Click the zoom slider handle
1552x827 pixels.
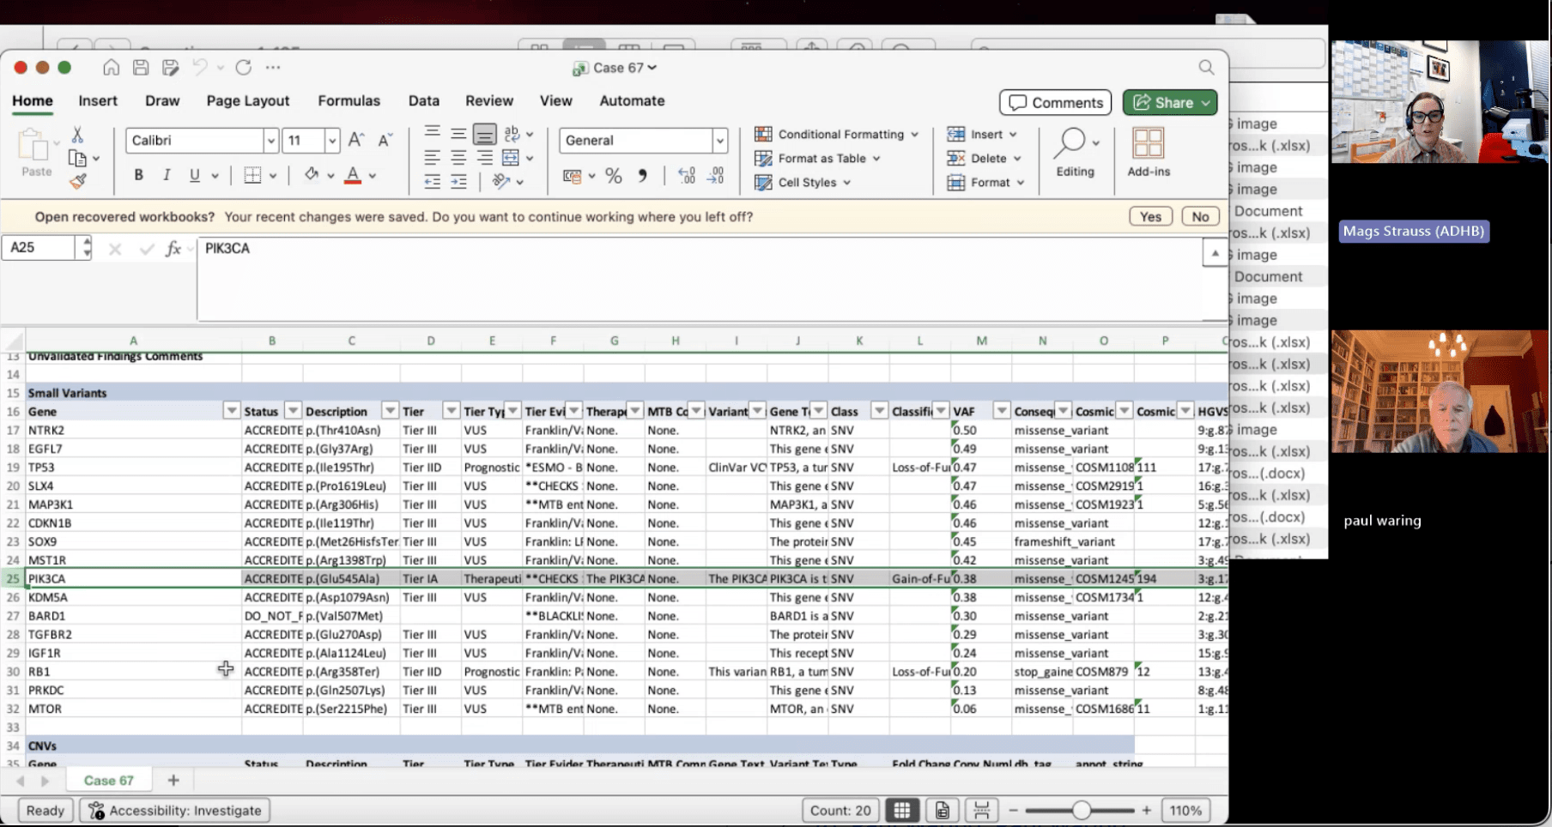[x=1082, y=810]
